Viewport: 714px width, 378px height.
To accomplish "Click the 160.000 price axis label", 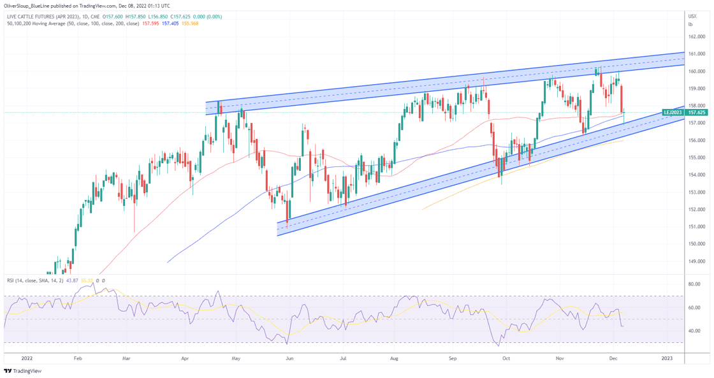I will [697, 71].
